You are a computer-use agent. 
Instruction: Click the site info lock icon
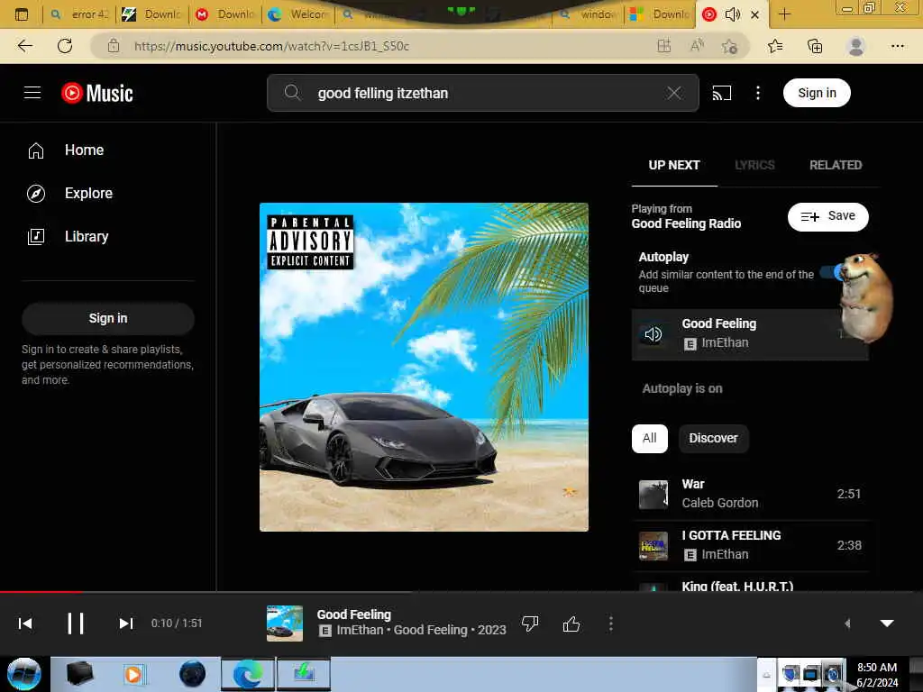click(113, 46)
